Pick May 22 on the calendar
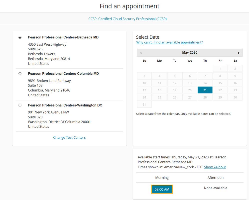249x200 pixels. pos(220,90)
